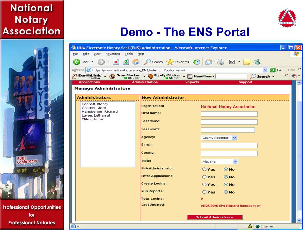Print the page with printer icon
This screenshot has height=230, width=306.
tap(221, 62)
